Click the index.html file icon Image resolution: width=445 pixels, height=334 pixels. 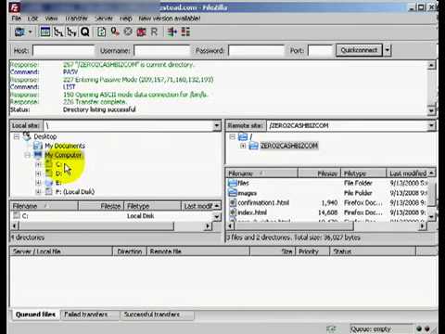click(x=233, y=212)
